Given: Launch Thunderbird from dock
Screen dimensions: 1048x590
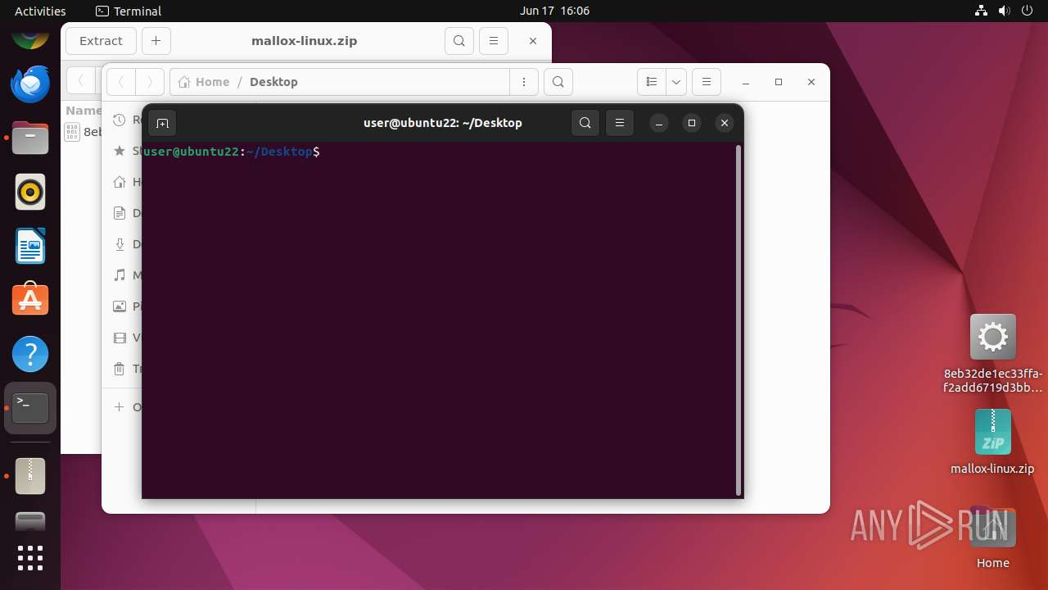Looking at the screenshot, I should point(30,84).
